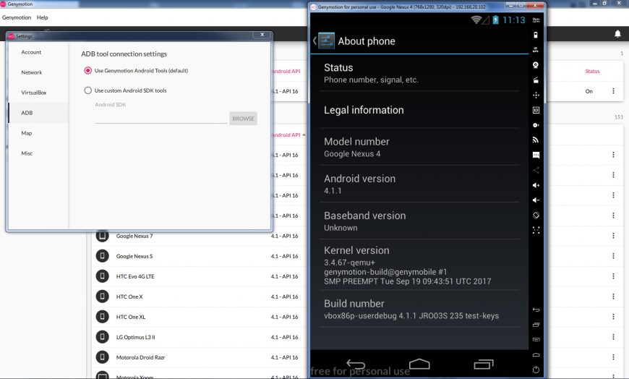
Task: Open the battery widget in emulator toolbar
Action: tap(536, 35)
